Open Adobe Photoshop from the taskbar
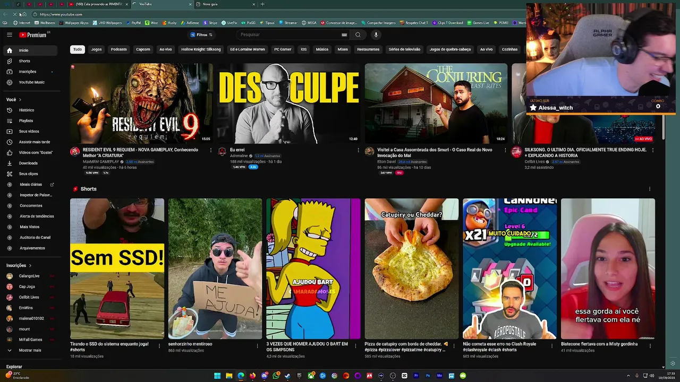The image size is (680, 382). (428, 376)
